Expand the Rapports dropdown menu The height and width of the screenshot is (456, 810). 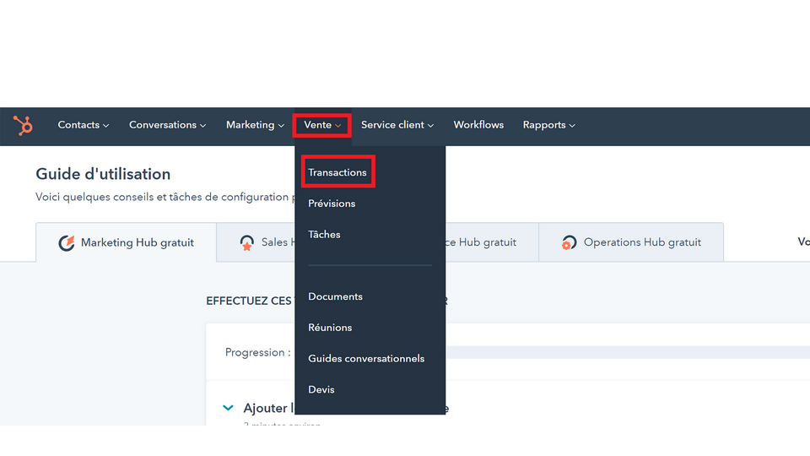click(548, 125)
